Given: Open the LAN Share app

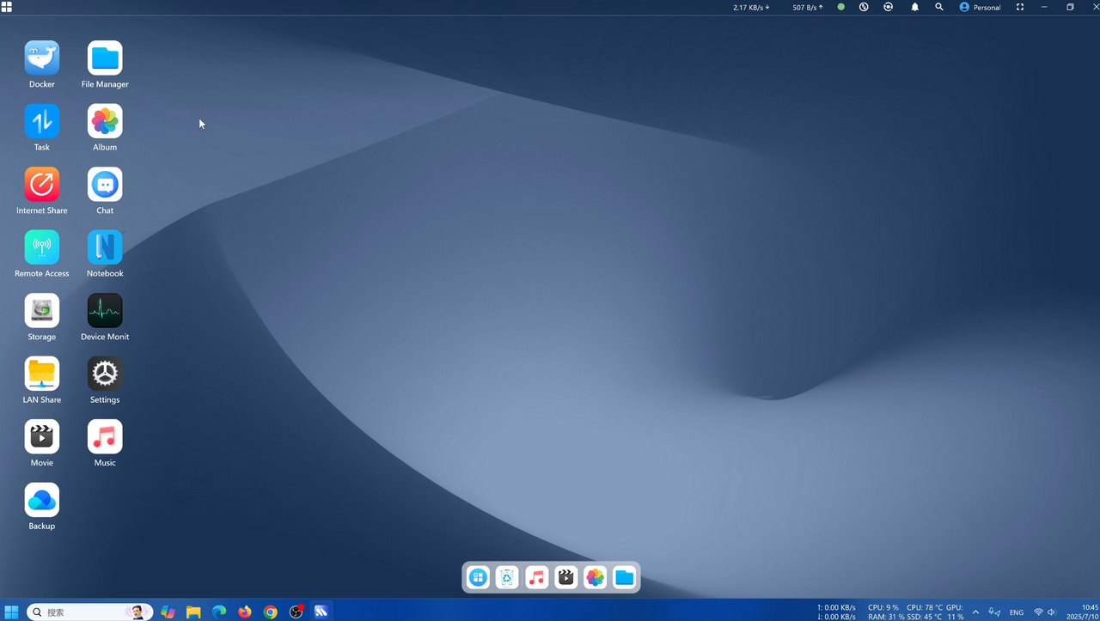Looking at the screenshot, I should 41,374.
